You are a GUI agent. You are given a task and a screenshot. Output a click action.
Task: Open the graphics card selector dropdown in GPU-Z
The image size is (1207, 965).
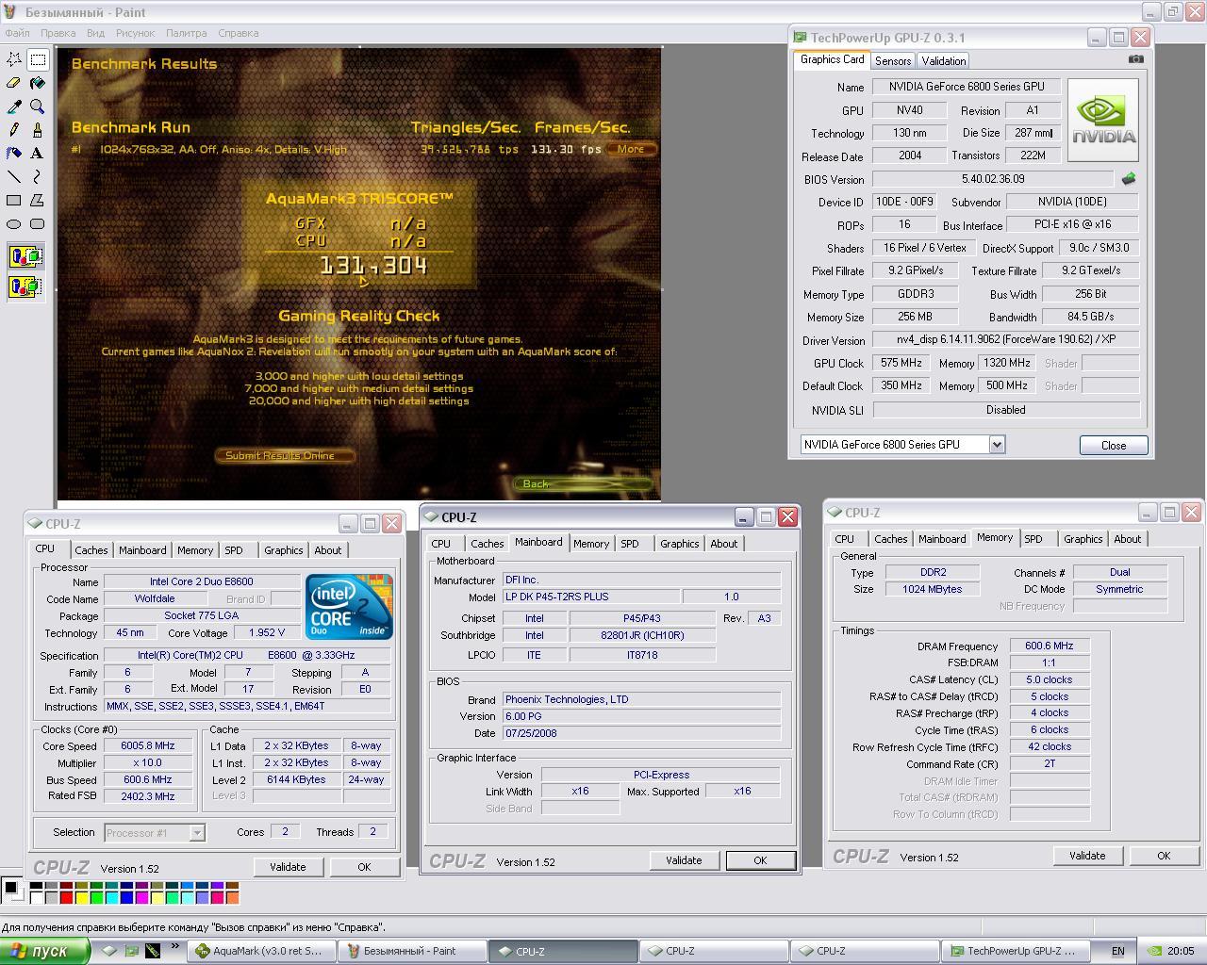coord(997,445)
